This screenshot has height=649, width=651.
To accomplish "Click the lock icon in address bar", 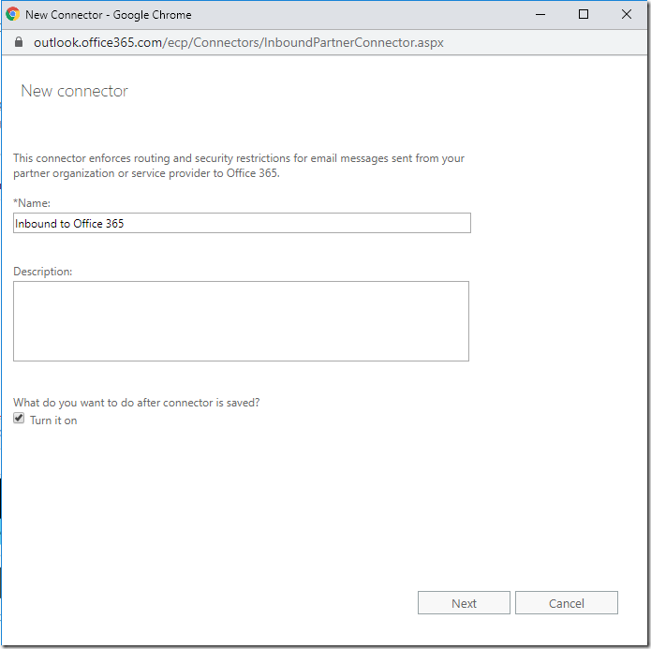I will (19, 42).
